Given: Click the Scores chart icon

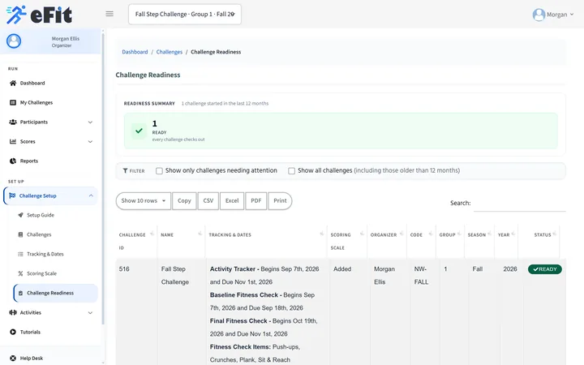Looking at the screenshot, I should coord(13,141).
